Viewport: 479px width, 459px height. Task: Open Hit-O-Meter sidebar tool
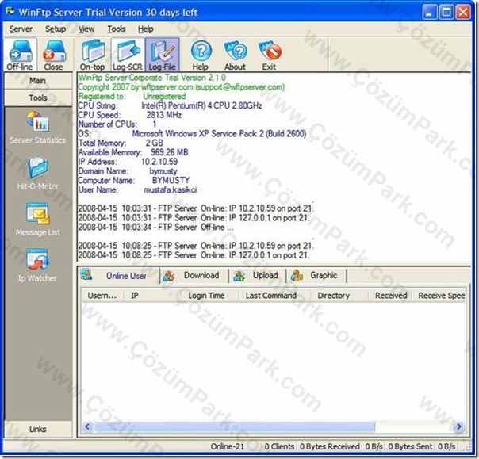click(x=37, y=174)
